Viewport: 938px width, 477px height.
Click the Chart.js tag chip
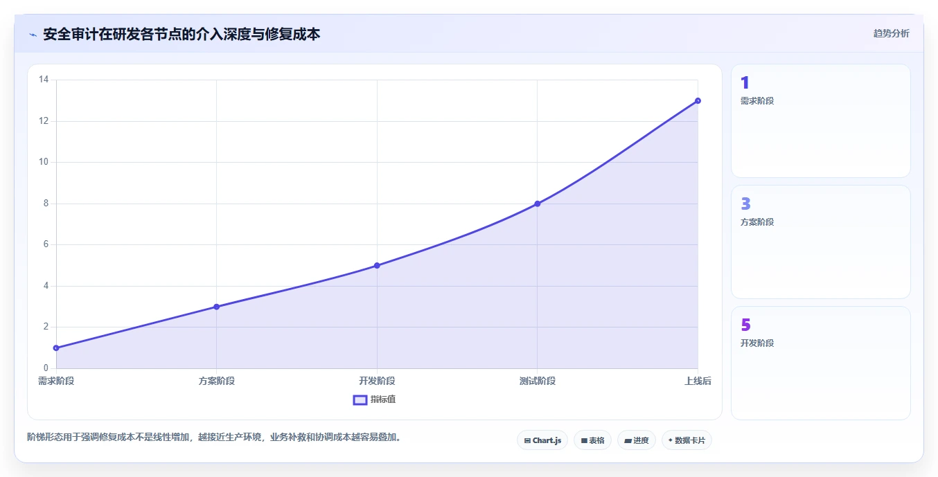(542, 440)
